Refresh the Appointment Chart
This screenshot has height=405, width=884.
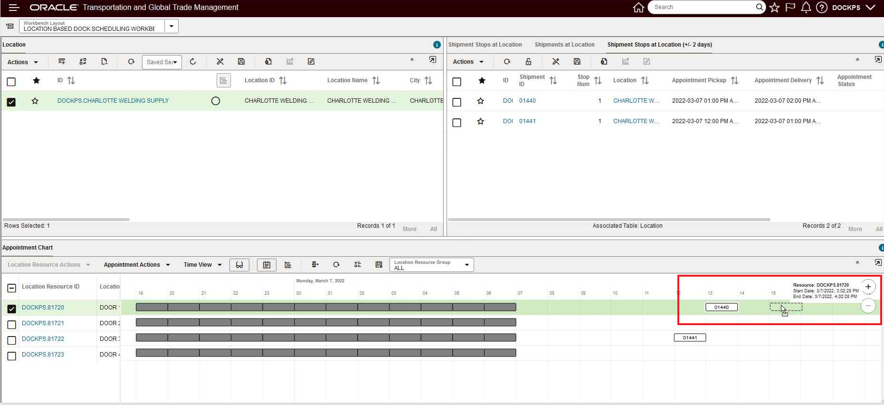(x=336, y=265)
